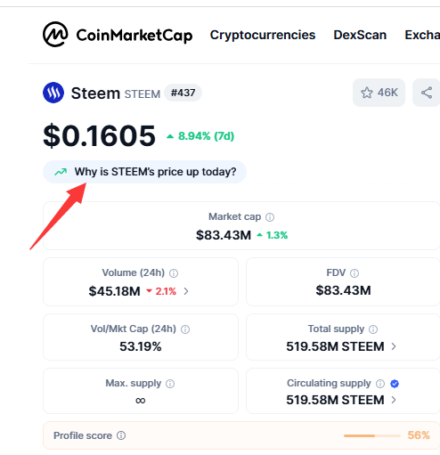
Task: Click the Total supply info icon
Action: (373, 329)
